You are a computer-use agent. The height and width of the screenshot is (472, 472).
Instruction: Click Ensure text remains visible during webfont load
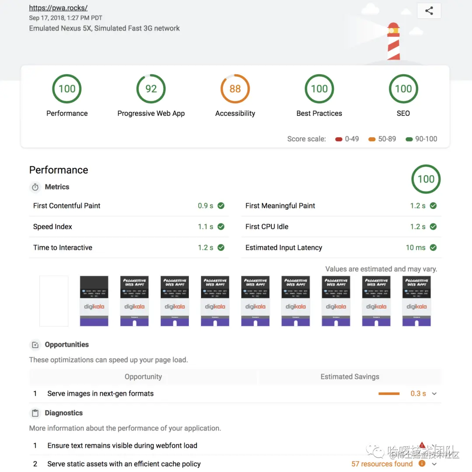click(122, 446)
